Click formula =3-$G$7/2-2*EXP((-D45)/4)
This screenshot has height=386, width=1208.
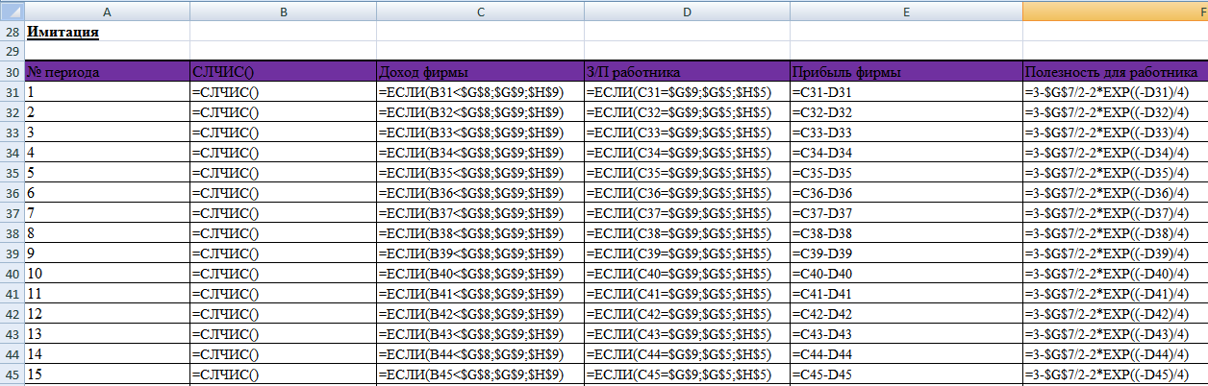point(1116,374)
